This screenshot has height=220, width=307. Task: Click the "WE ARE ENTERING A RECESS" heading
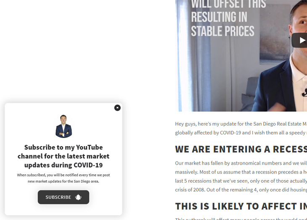click(241, 149)
